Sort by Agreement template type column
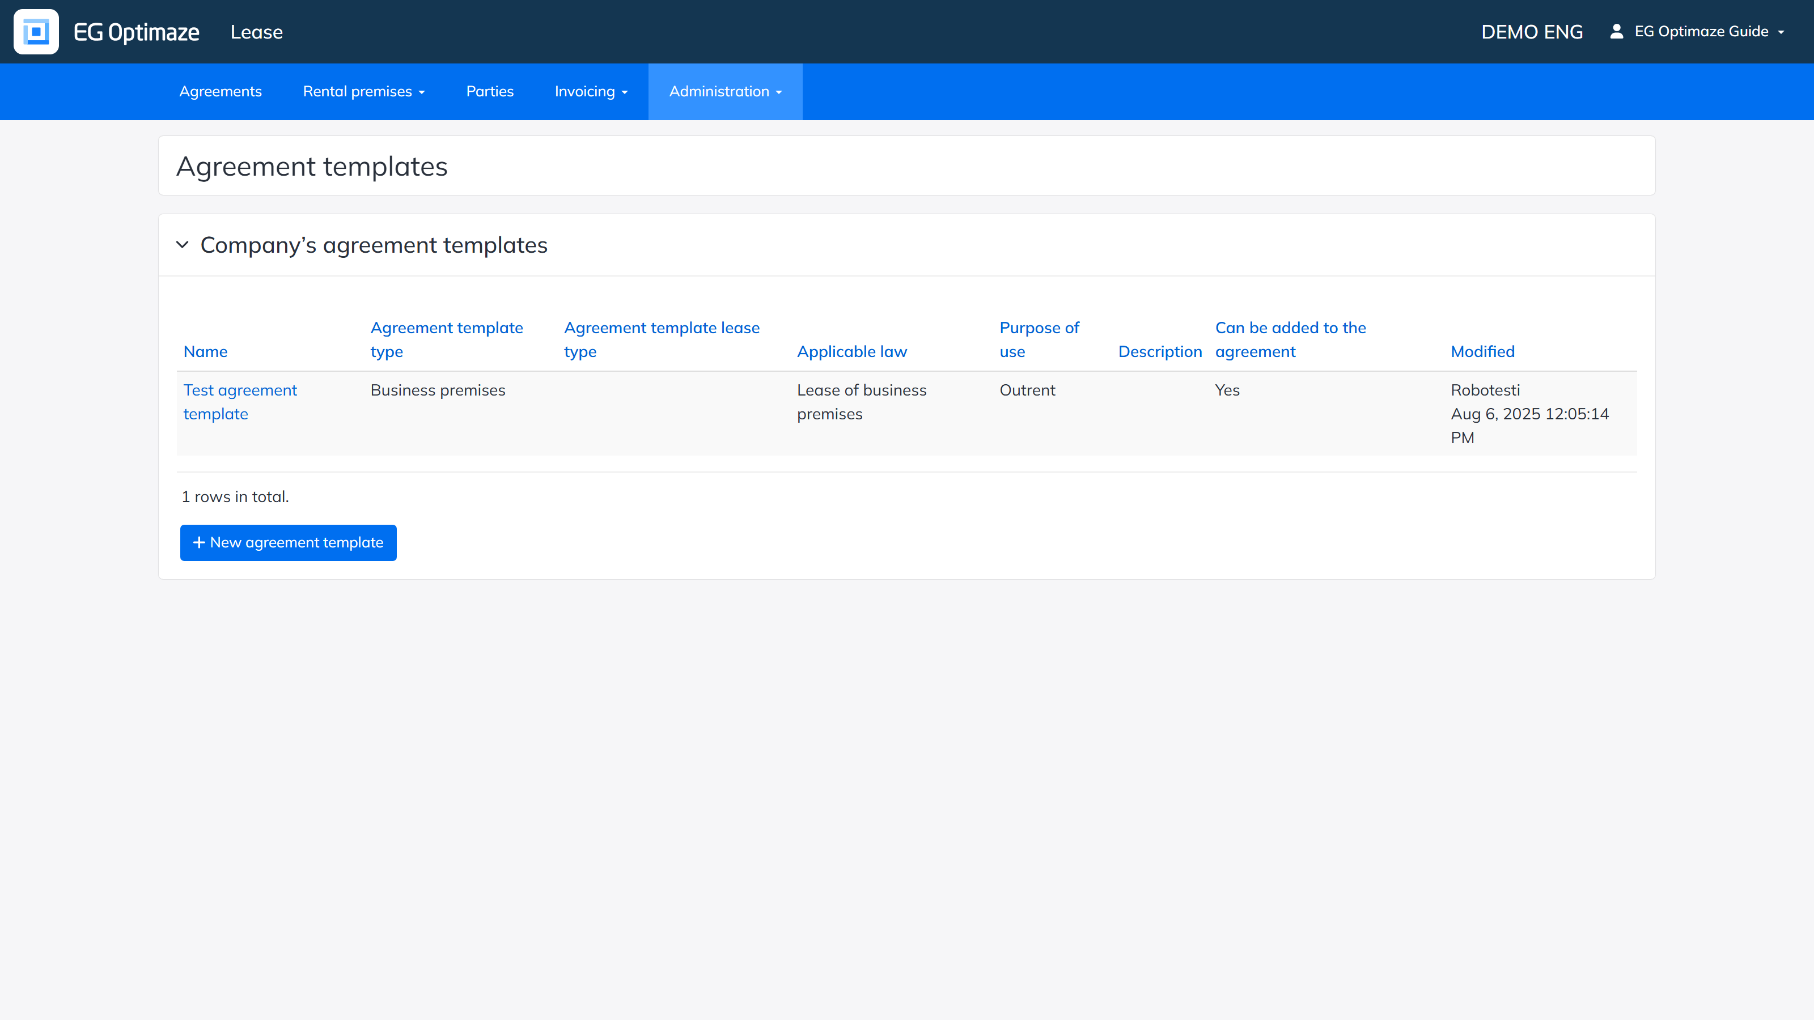Viewport: 1814px width, 1020px height. tap(447, 339)
